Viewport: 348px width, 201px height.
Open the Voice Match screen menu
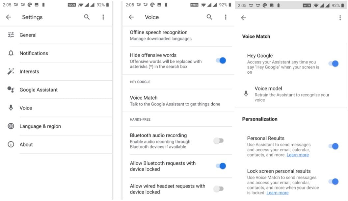(x=340, y=17)
